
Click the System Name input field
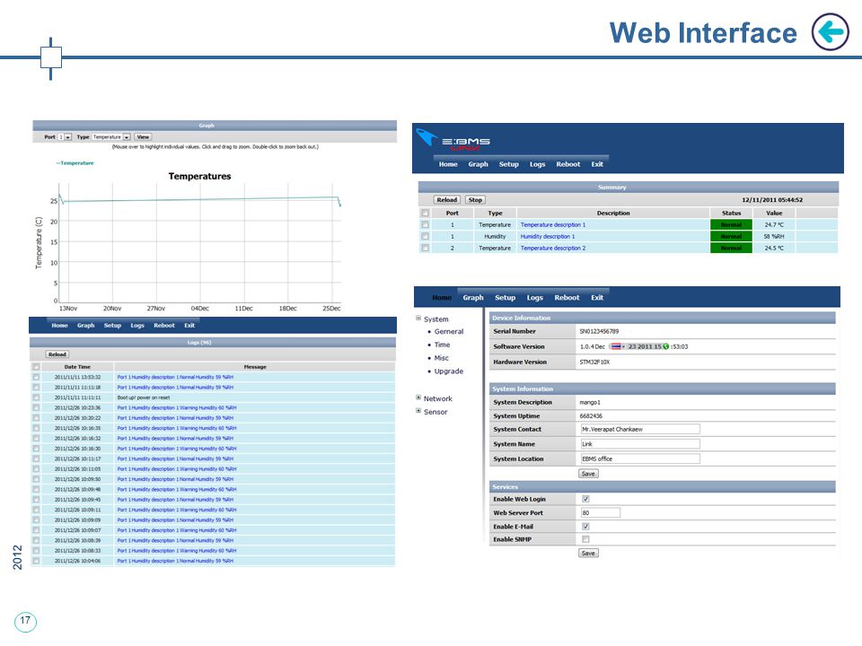640,444
